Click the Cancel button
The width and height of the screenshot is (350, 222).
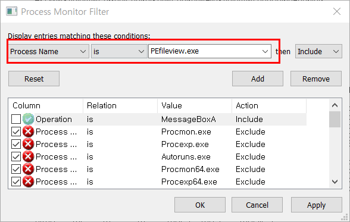pos(257,205)
